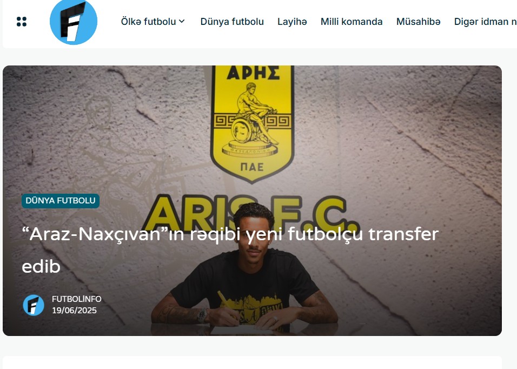Select Milli komanda menu item
Image resolution: width=517 pixels, height=369 pixels.
(x=352, y=22)
